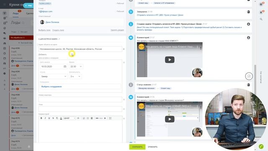The width and height of the screenshot is (268, 151).
Task: Click the green phone call button
Action: click(x=261, y=146)
